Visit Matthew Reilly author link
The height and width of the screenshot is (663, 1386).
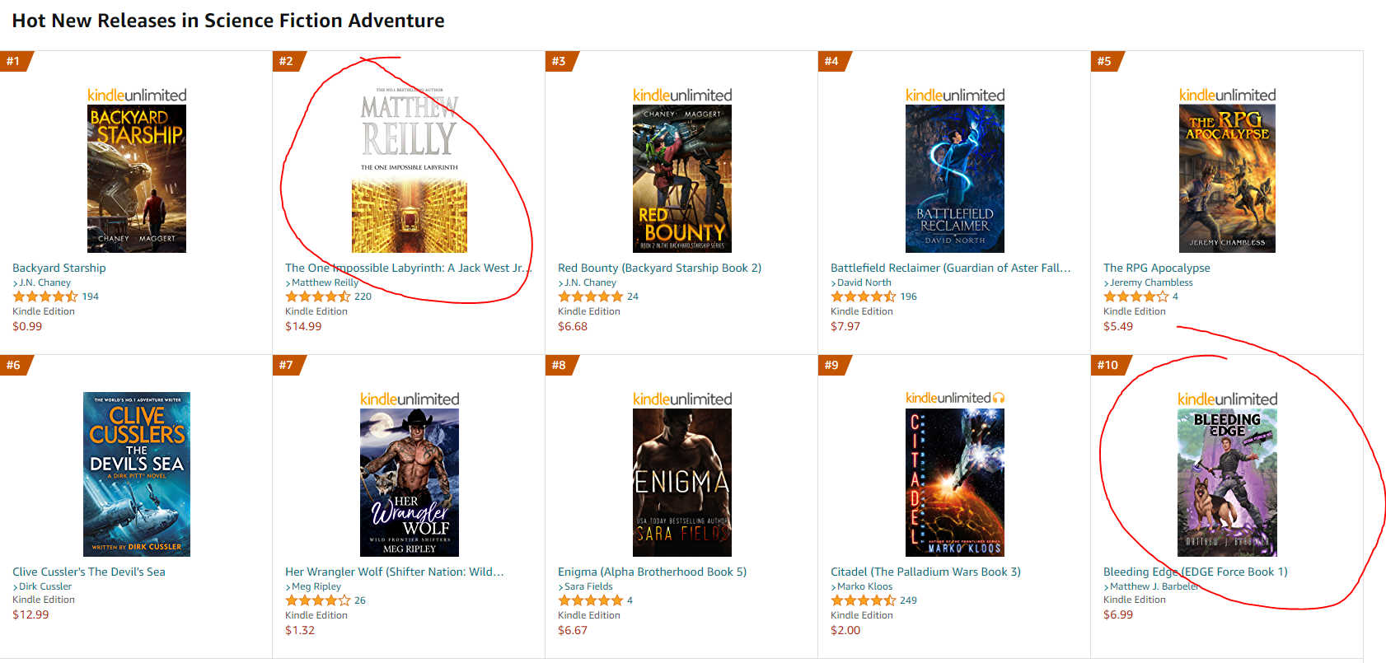click(x=325, y=282)
